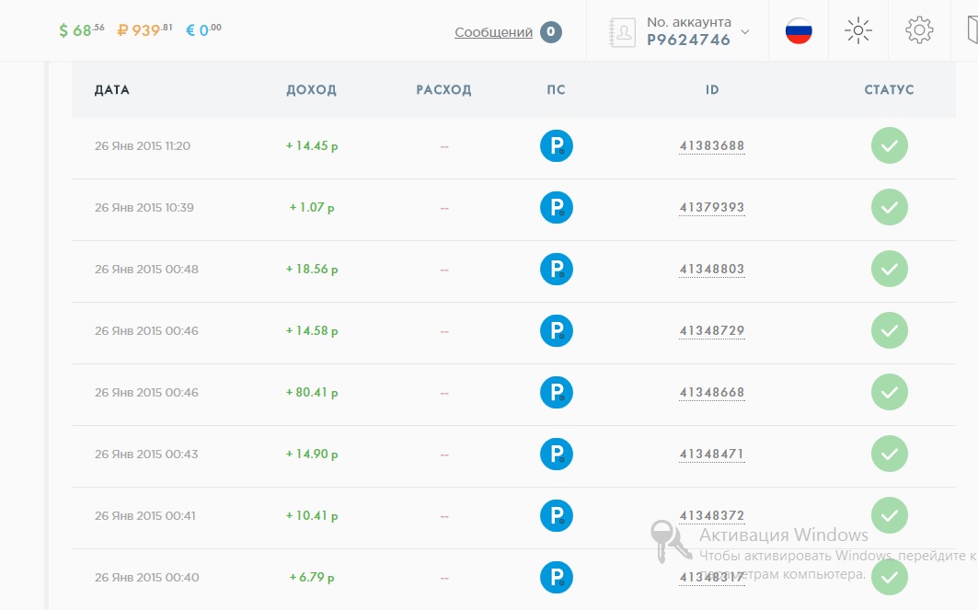This screenshot has width=978, height=610.
Task: Click the messages count badge
Action: [x=551, y=32]
